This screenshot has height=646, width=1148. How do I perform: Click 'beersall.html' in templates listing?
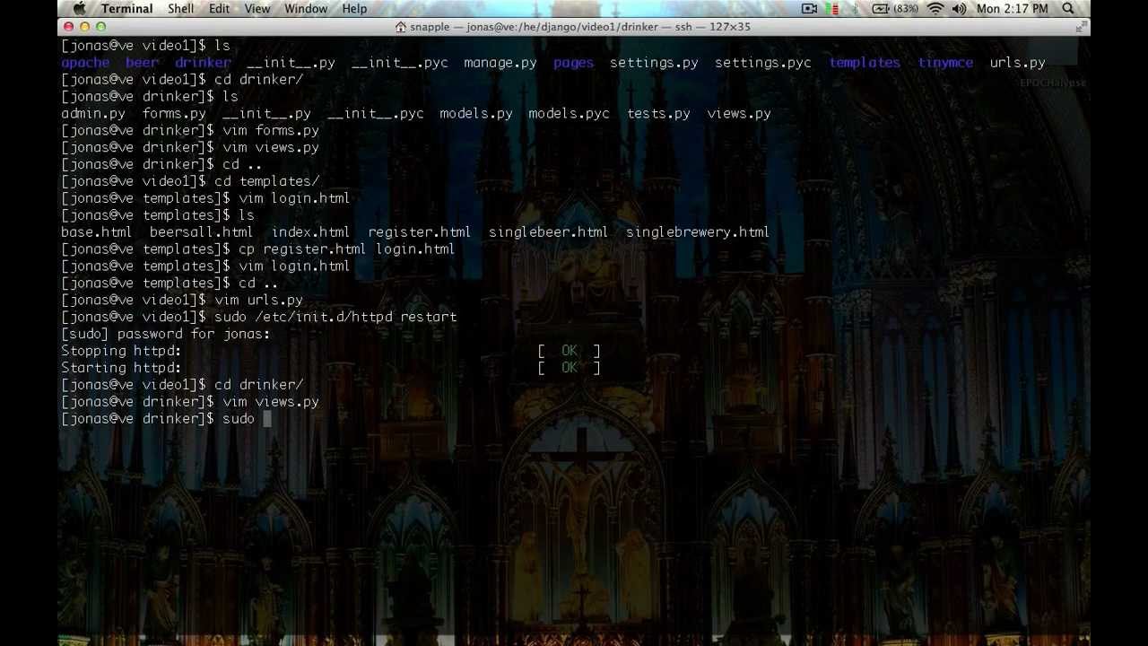click(x=202, y=232)
